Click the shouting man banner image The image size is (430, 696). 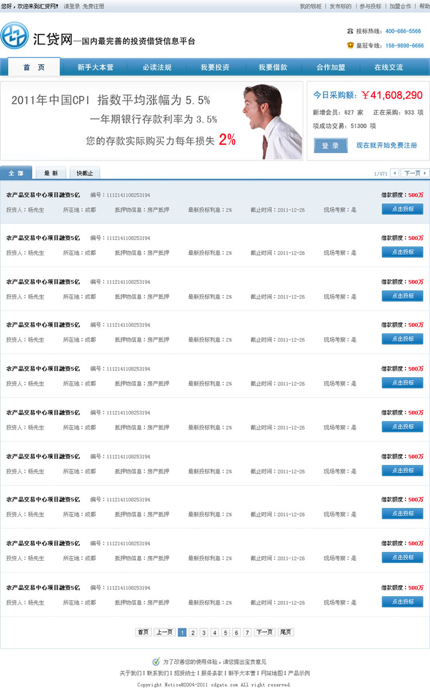(269, 121)
